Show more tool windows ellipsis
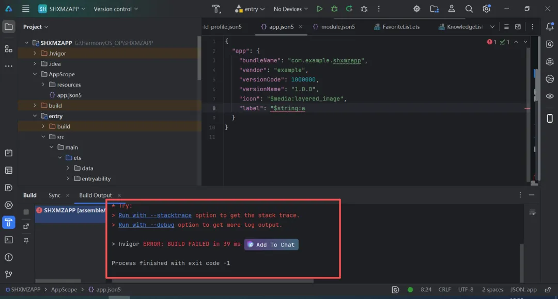 pos(9,66)
